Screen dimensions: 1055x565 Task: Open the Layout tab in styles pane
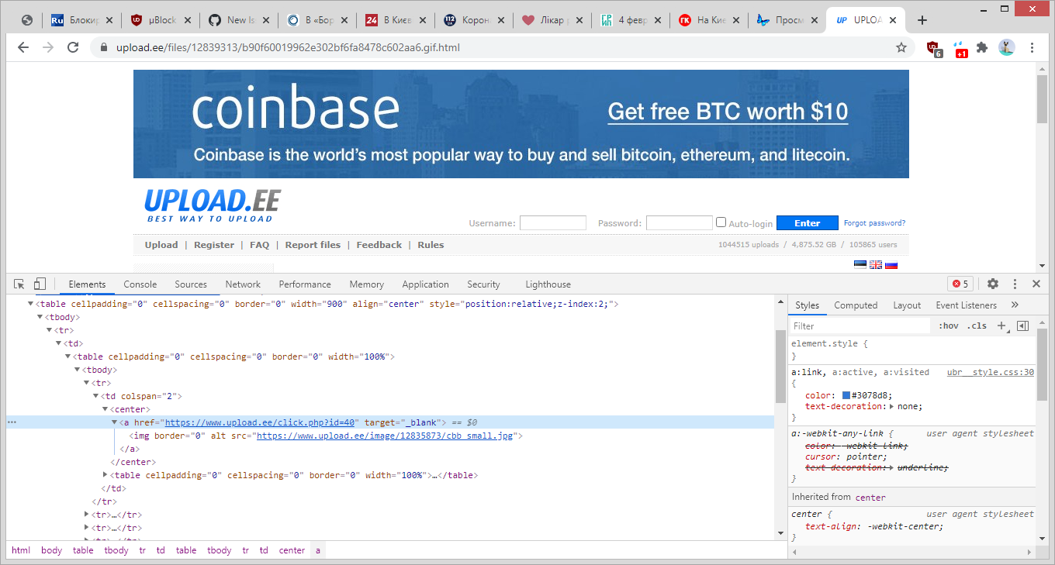click(907, 305)
